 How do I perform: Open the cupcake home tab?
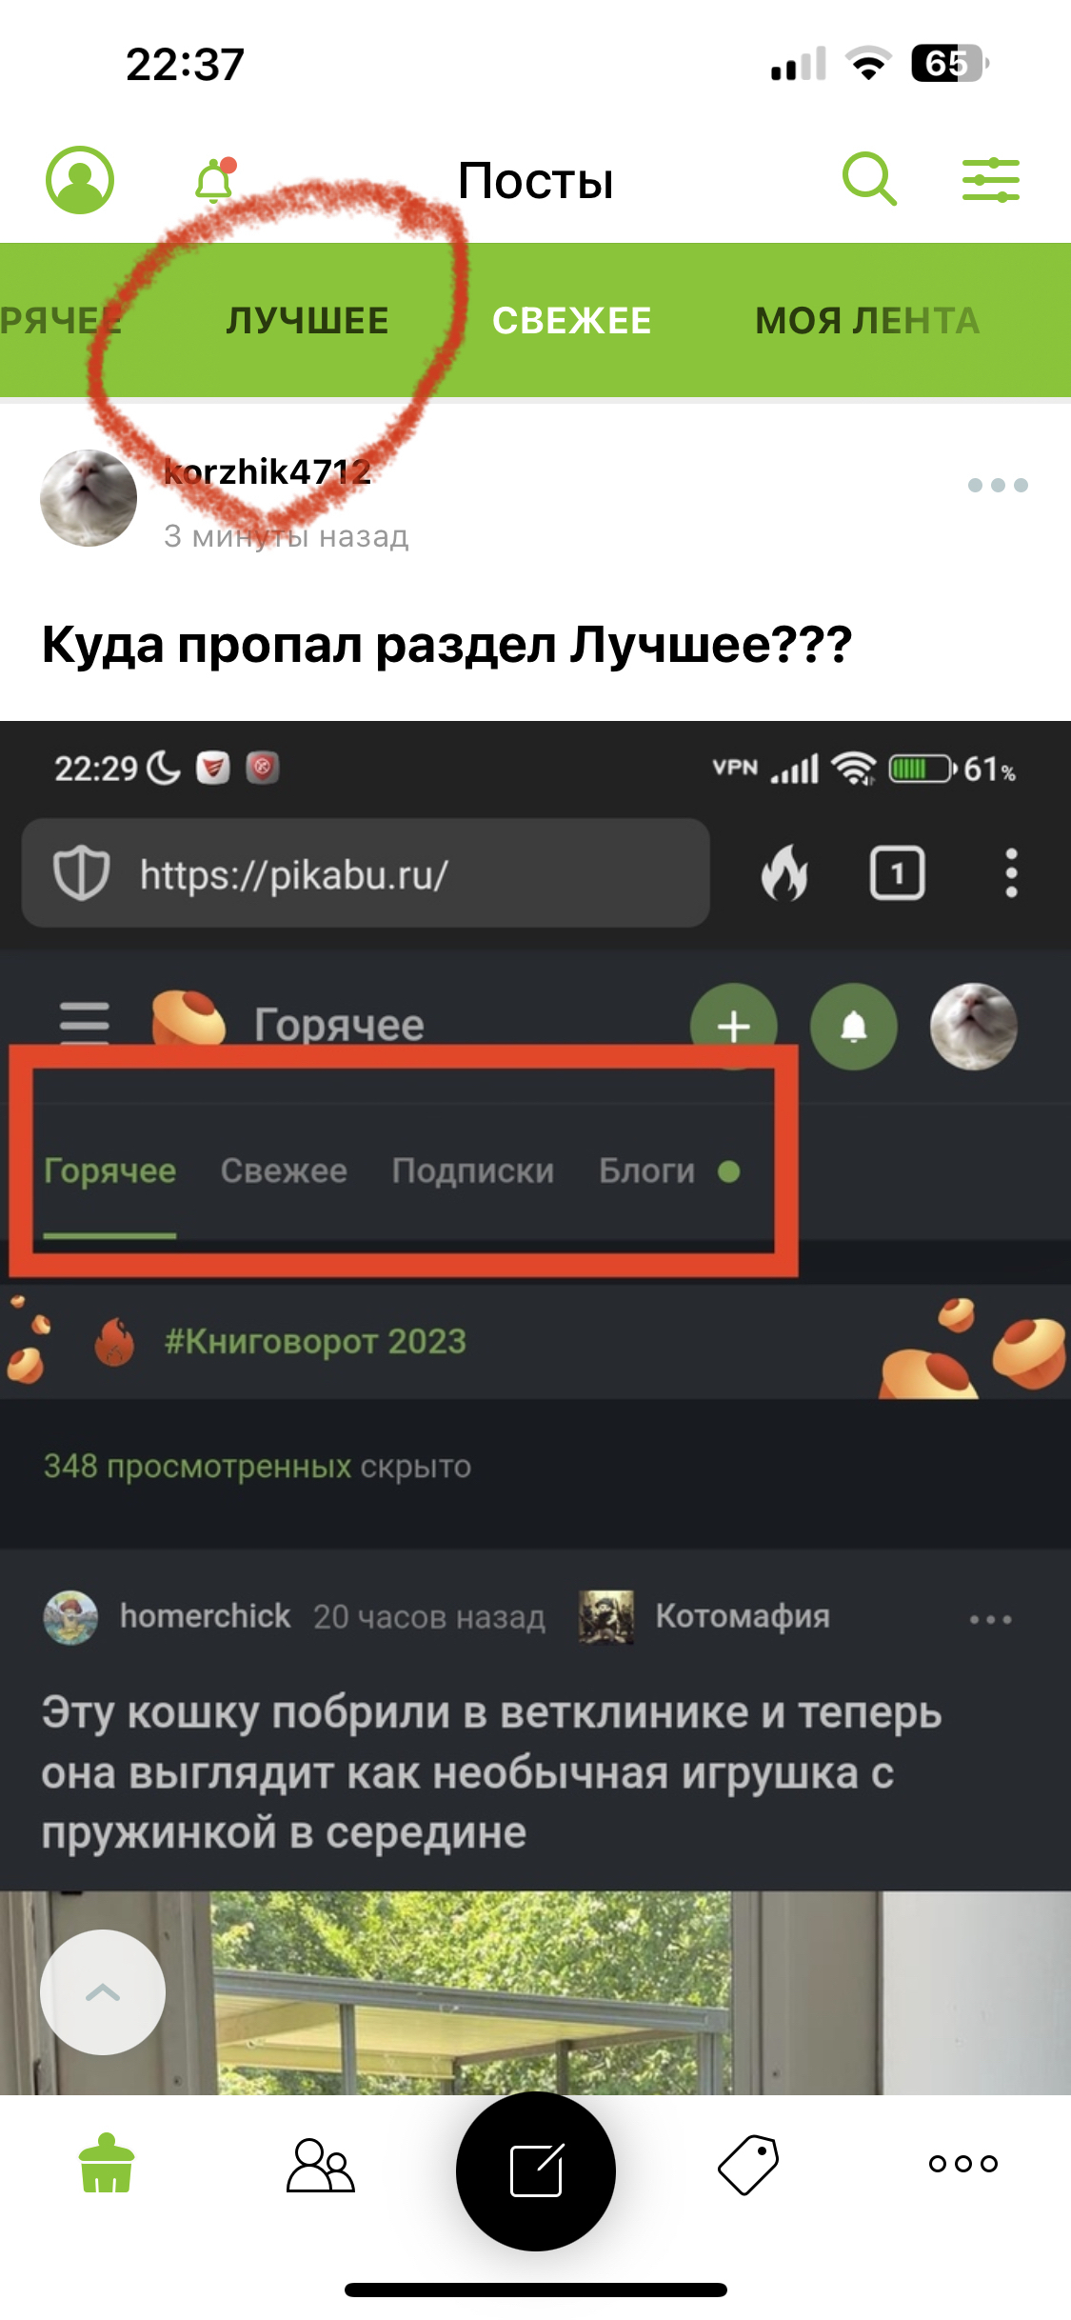tap(107, 2162)
